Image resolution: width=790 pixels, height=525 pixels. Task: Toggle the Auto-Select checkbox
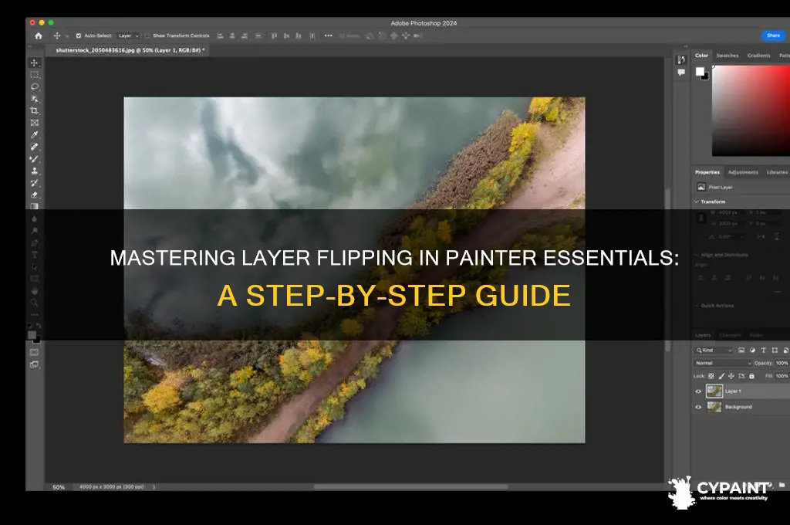point(79,36)
